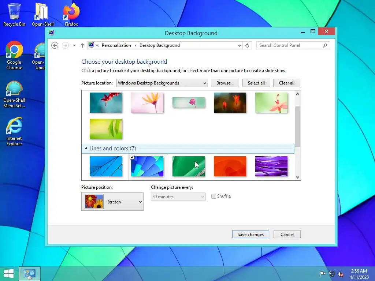Select the blue lines wallpaper thumbnail
Screen dimensions: 375x281
[x=106, y=166]
